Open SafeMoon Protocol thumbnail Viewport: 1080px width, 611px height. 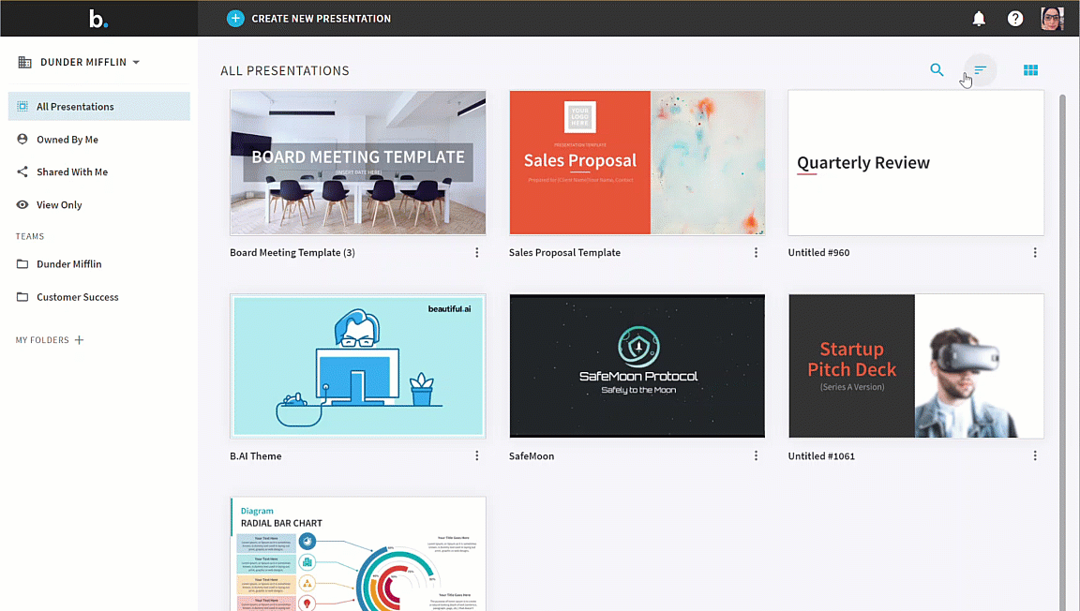tap(637, 365)
